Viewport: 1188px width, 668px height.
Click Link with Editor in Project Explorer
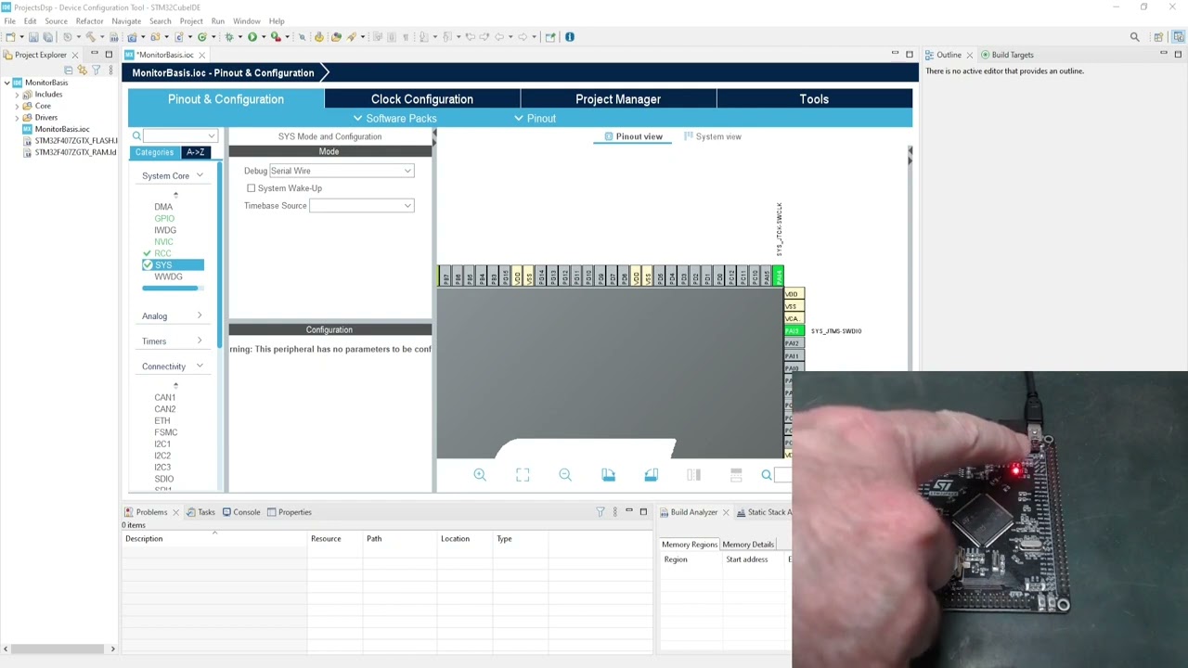pyautogui.click(x=83, y=71)
